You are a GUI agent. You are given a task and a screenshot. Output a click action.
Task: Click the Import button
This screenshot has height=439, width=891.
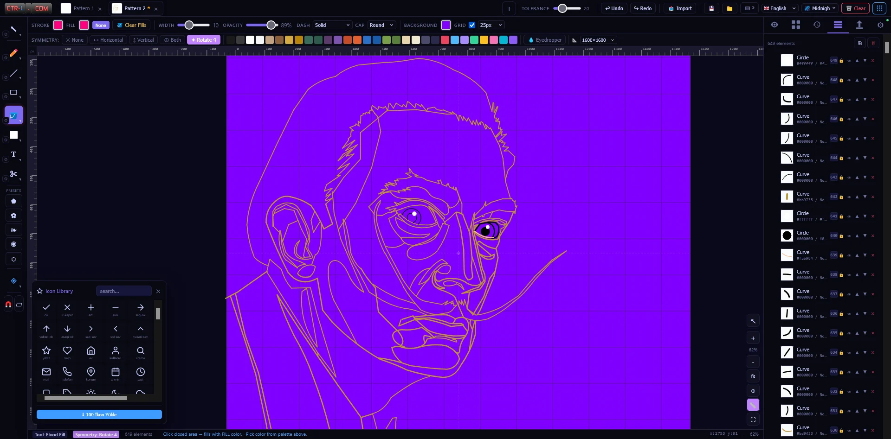click(680, 8)
